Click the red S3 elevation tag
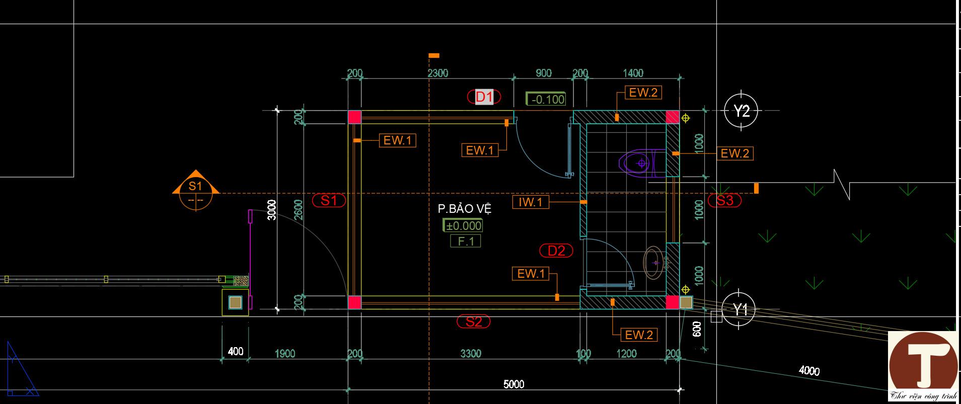961x404 pixels. coord(724,201)
